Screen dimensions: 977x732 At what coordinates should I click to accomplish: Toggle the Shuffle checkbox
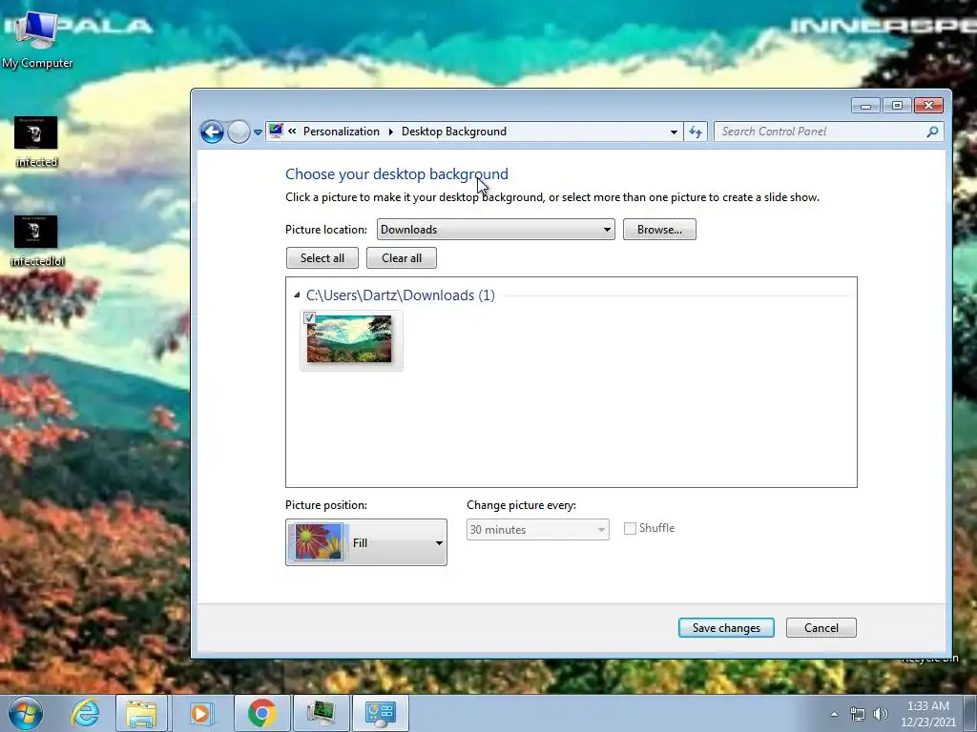tap(630, 528)
